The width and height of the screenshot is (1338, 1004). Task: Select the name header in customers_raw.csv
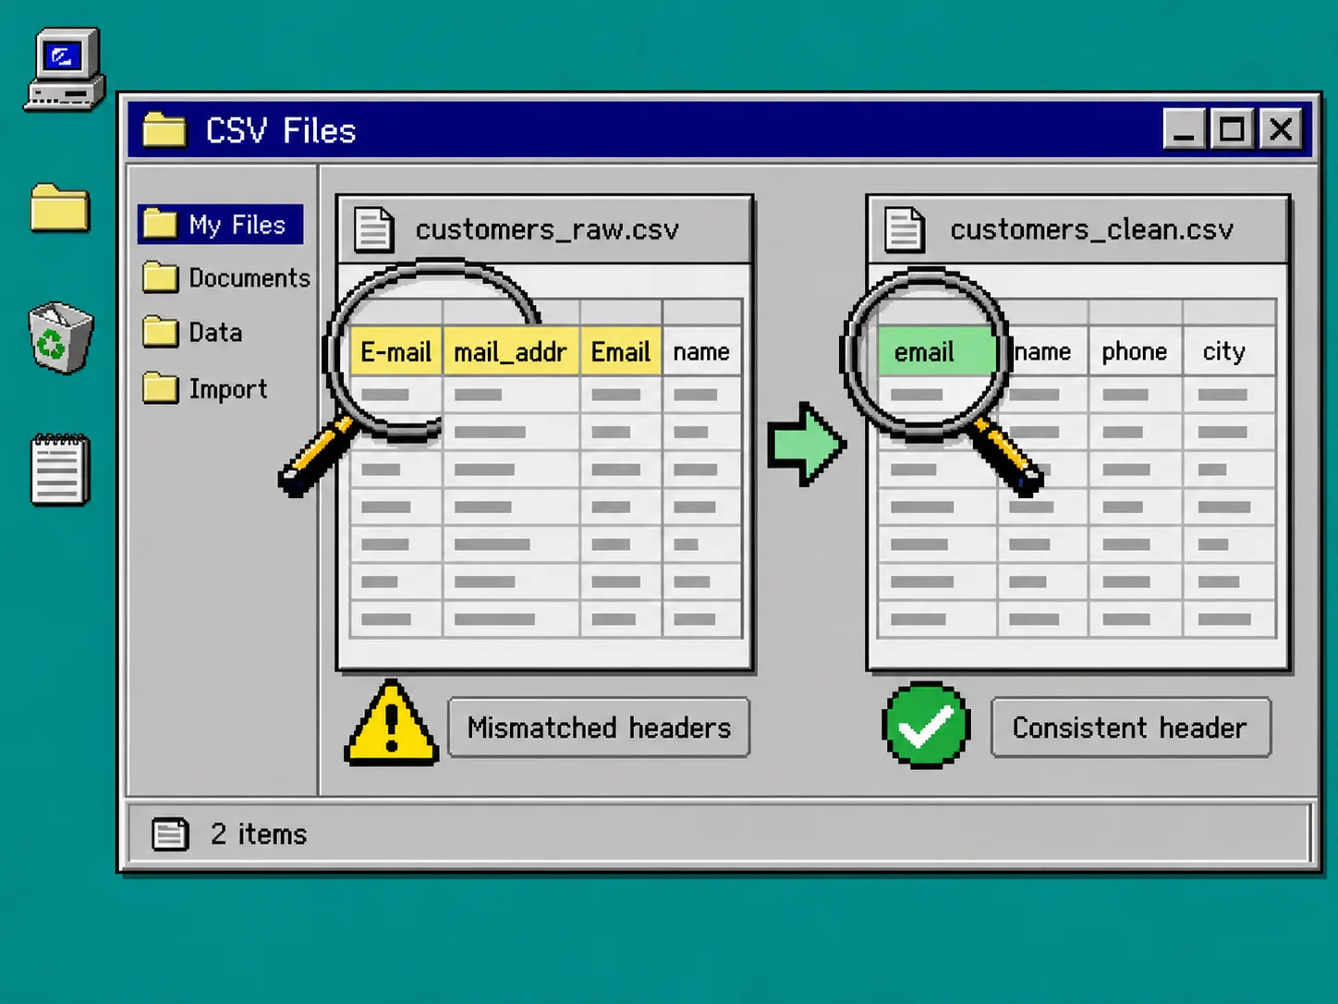click(701, 351)
